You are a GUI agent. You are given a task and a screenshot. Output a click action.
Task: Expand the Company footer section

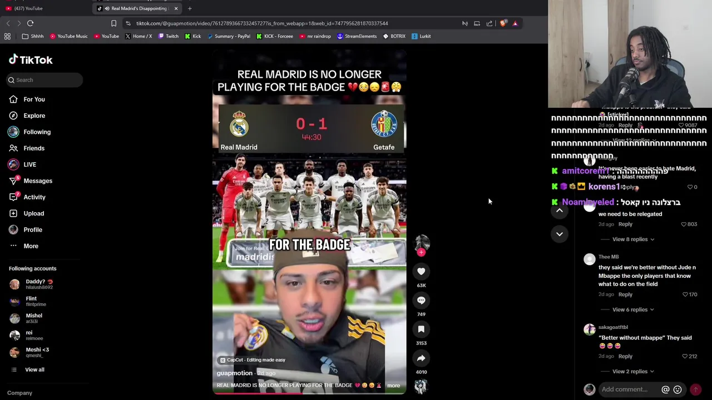click(19, 393)
